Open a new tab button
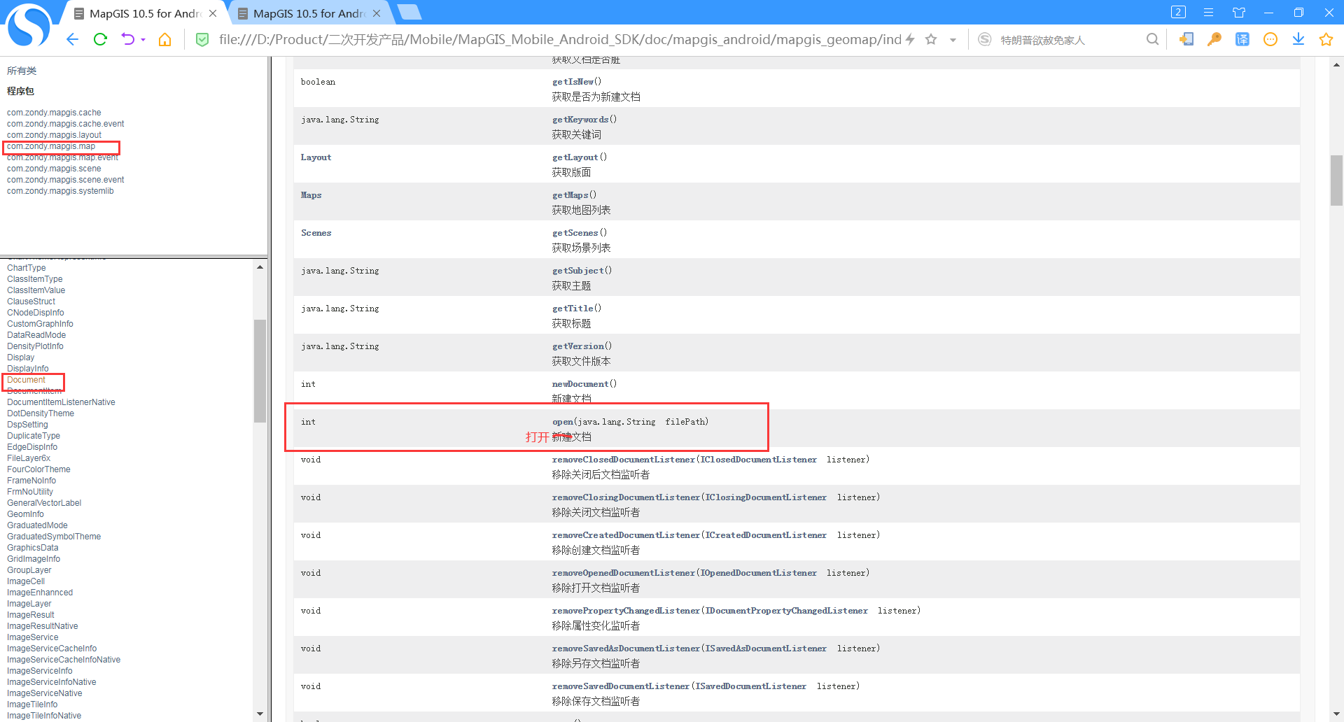Screen dimensions: 1344x722 (409, 12)
